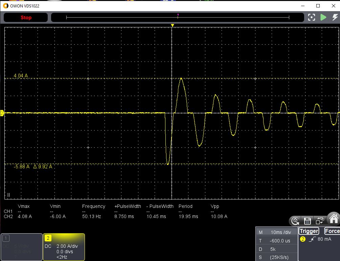Click the trigger source channel 2 badge

coord(302,239)
